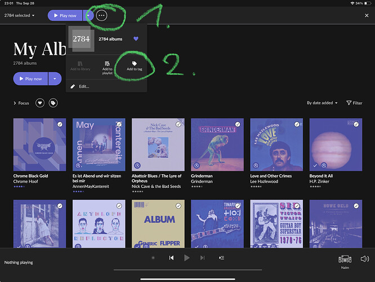Deselect Abattoir Blues album checkmark
The height and width of the screenshot is (282, 375).
tap(178, 124)
